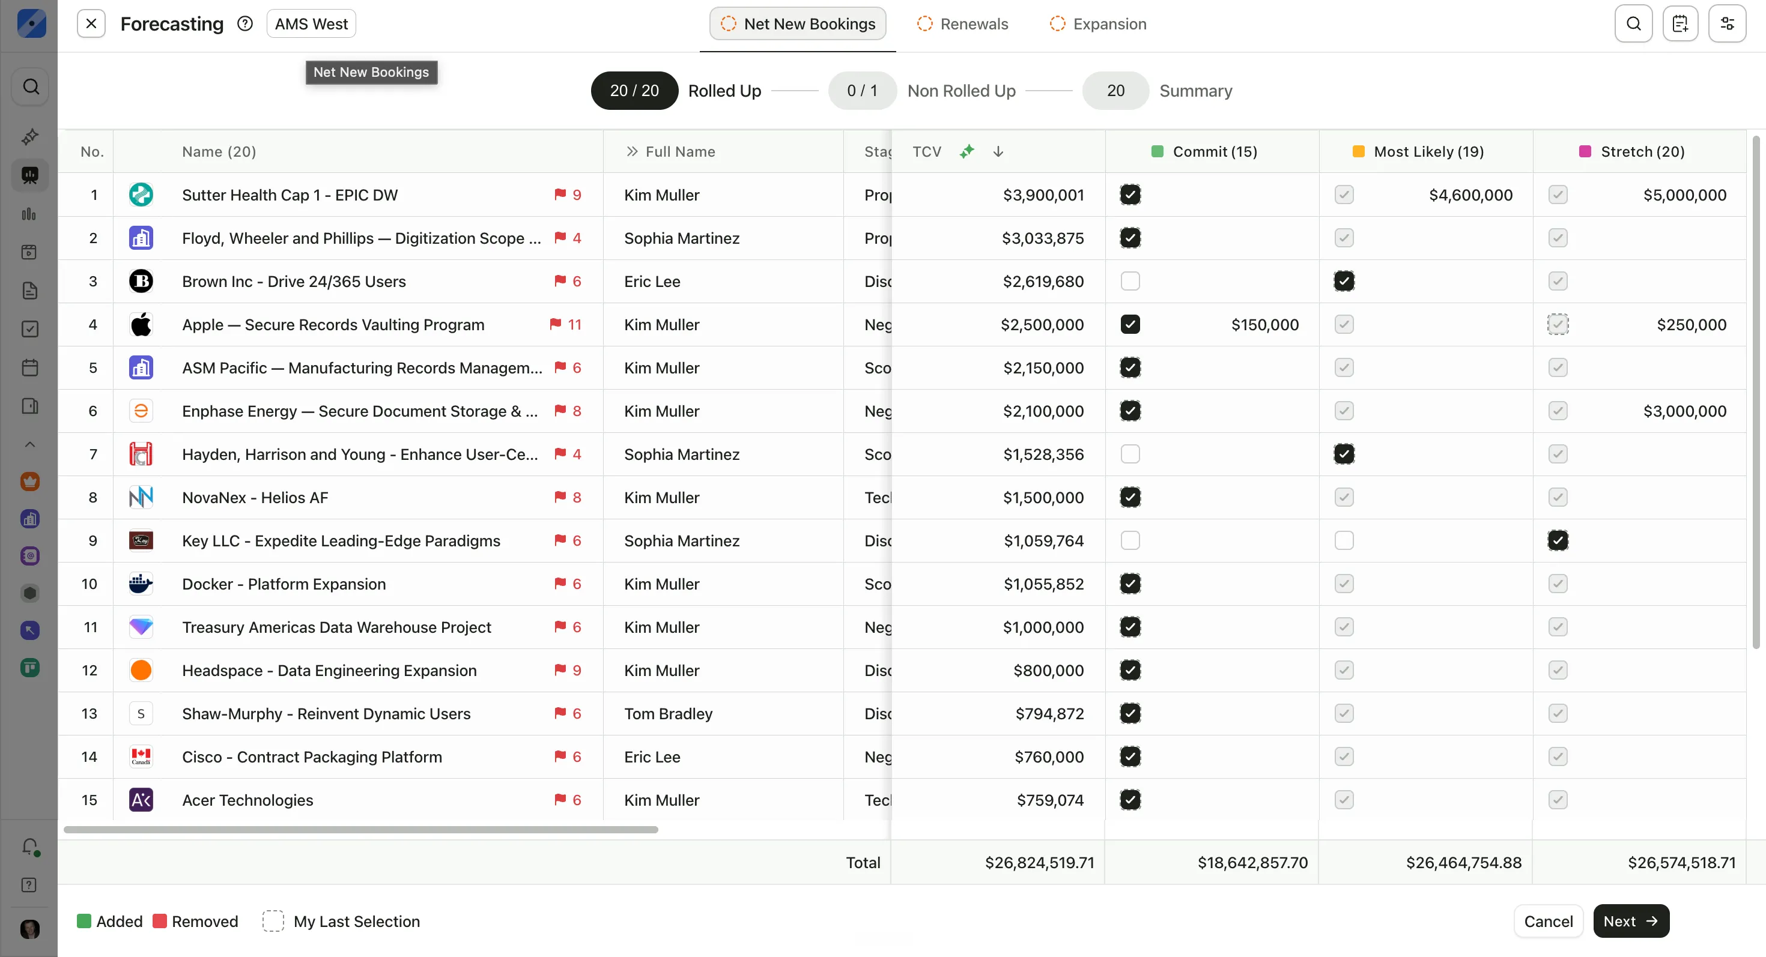
Task: Click the 20 / 20 rolled up badge
Action: click(x=634, y=91)
